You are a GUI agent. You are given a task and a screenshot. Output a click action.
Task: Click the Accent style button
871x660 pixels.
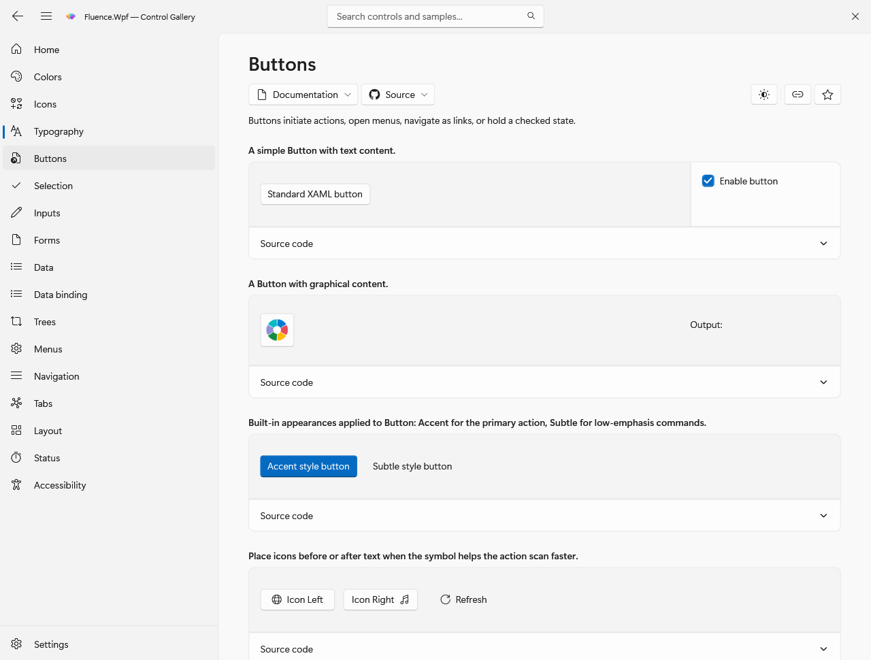(x=308, y=466)
